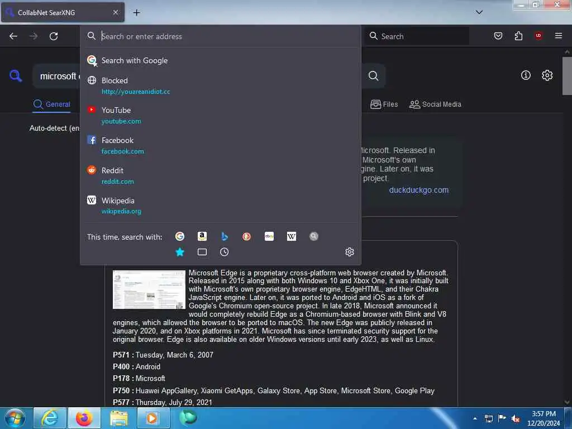Reload the current page
Image resolution: width=572 pixels, height=429 pixels.
coord(54,36)
